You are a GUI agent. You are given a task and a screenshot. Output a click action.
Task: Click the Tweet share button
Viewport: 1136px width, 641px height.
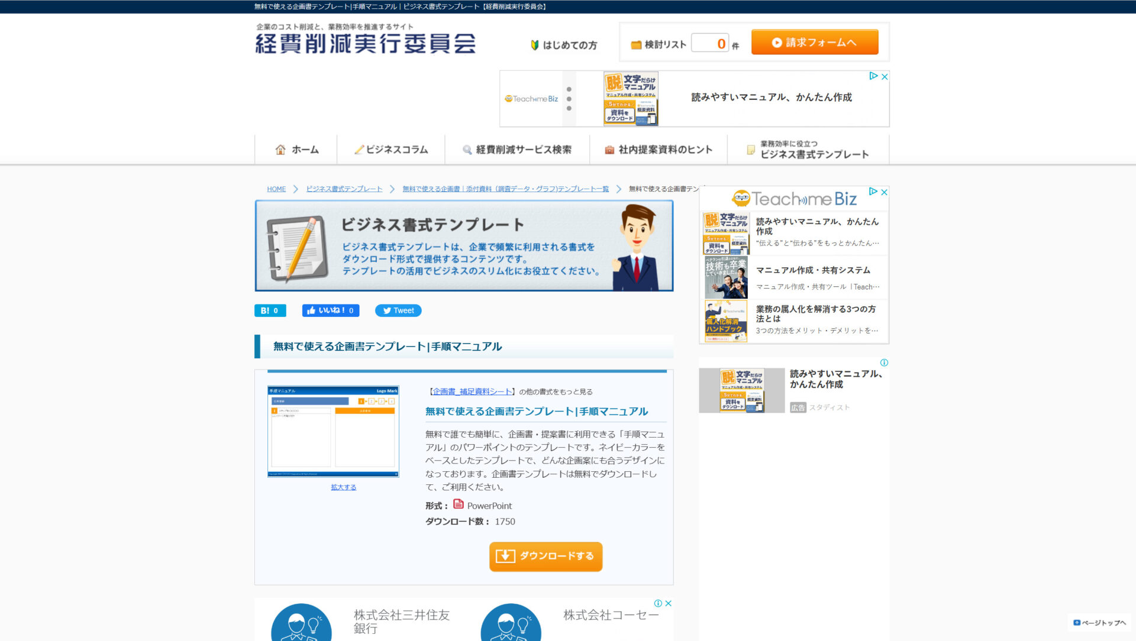point(398,310)
